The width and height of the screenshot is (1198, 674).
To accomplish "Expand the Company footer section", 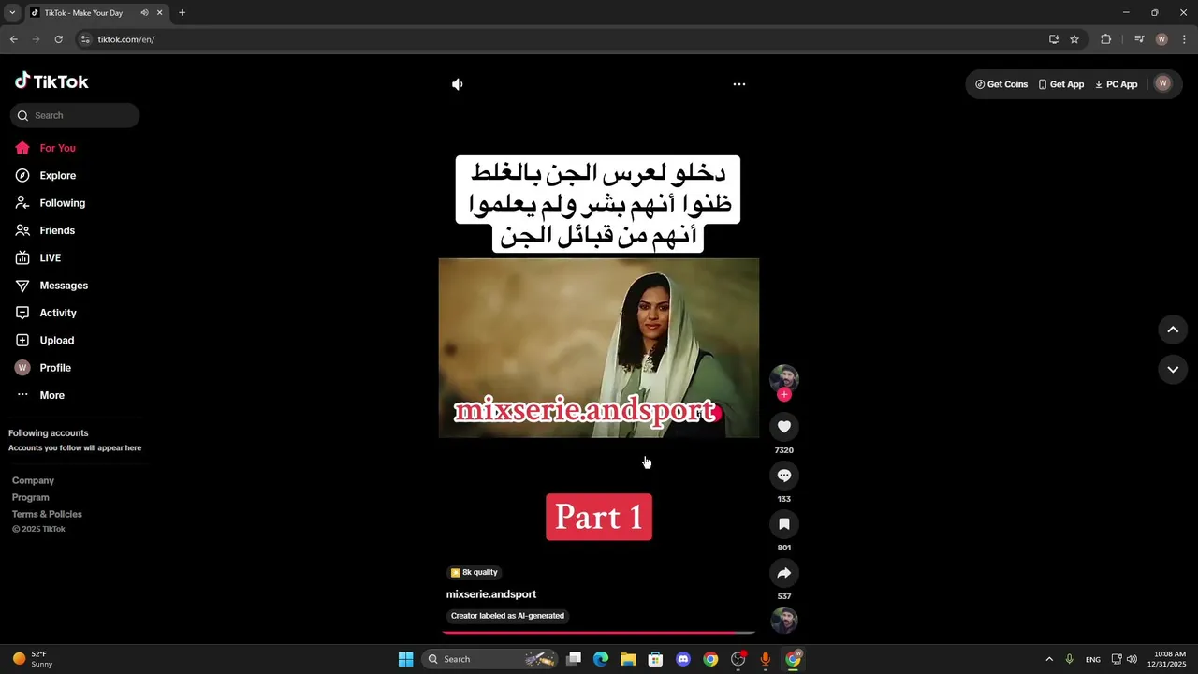I will point(33,480).
